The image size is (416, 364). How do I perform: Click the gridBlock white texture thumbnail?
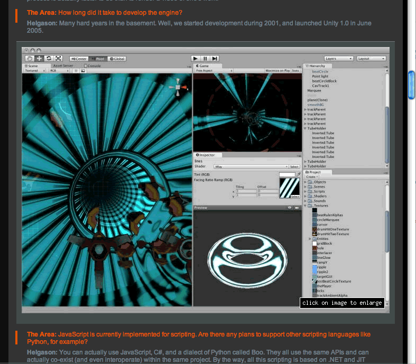[x=315, y=244]
